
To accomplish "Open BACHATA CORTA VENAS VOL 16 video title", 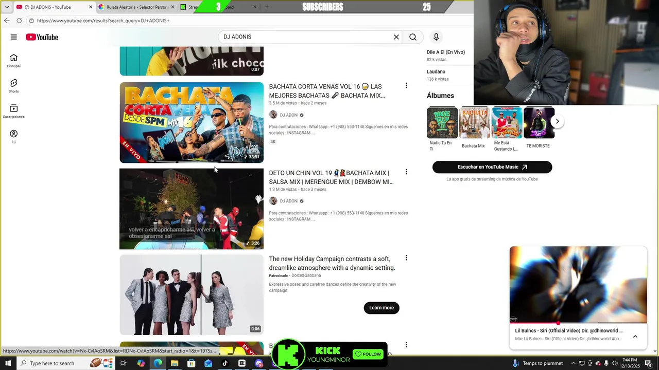I will point(327,91).
